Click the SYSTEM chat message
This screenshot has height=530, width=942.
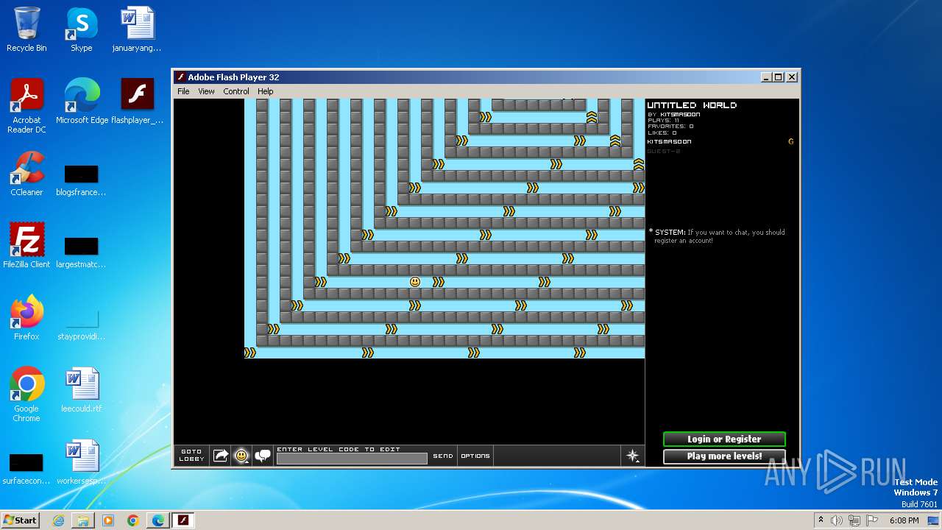point(718,236)
